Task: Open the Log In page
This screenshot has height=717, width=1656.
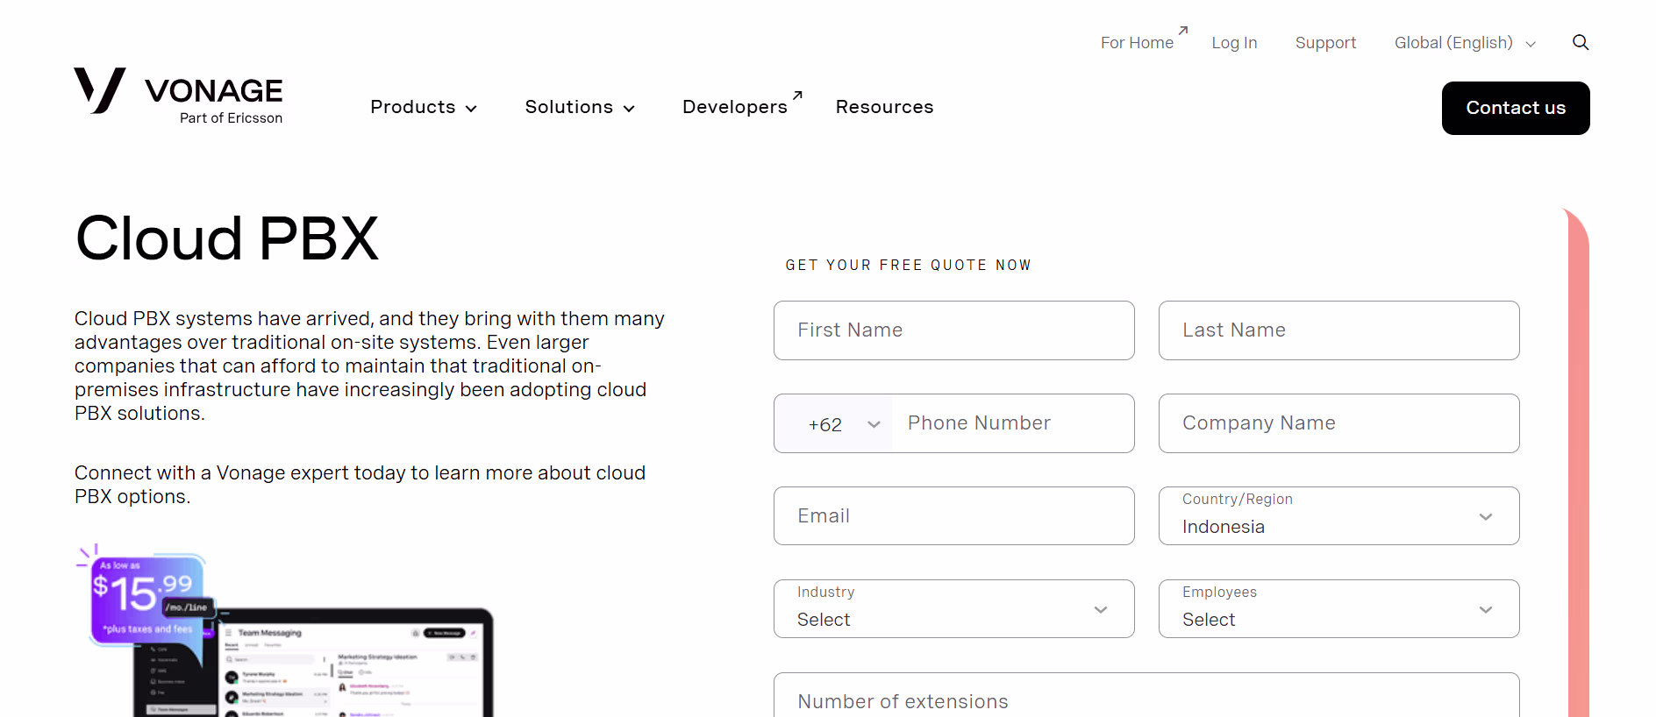Action: click(x=1234, y=43)
